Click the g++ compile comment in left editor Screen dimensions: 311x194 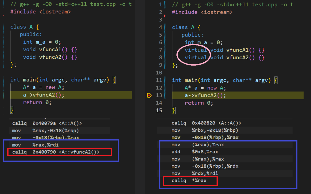click(x=71, y=4)
